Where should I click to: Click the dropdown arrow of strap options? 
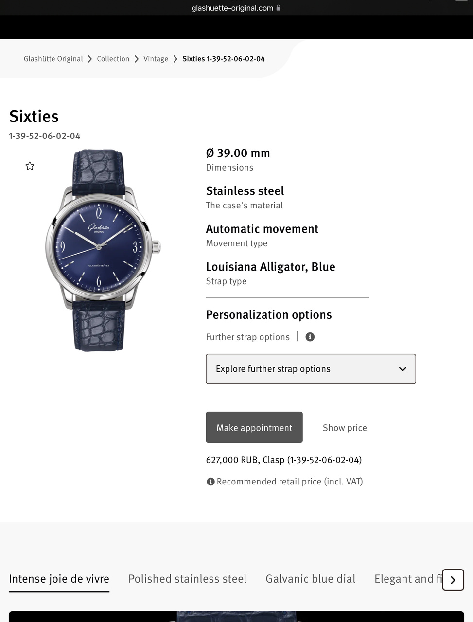click(x=403, y=369)
